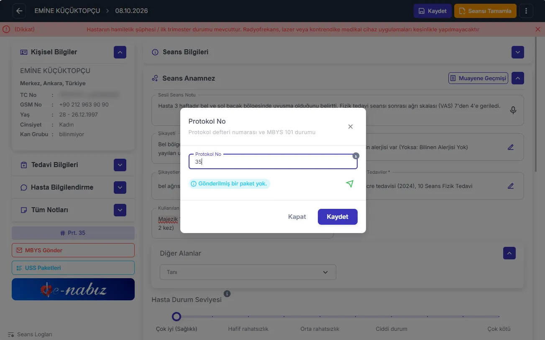Expand the Tedavi Bilgileri section
Viewport: 545px width, 340px height.
click(120, 165)
